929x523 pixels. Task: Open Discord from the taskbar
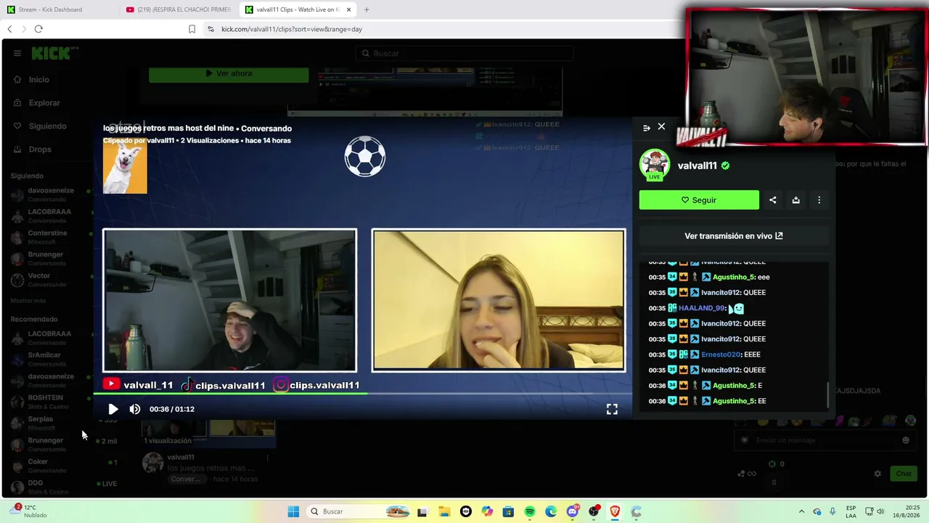pos(573,511)
